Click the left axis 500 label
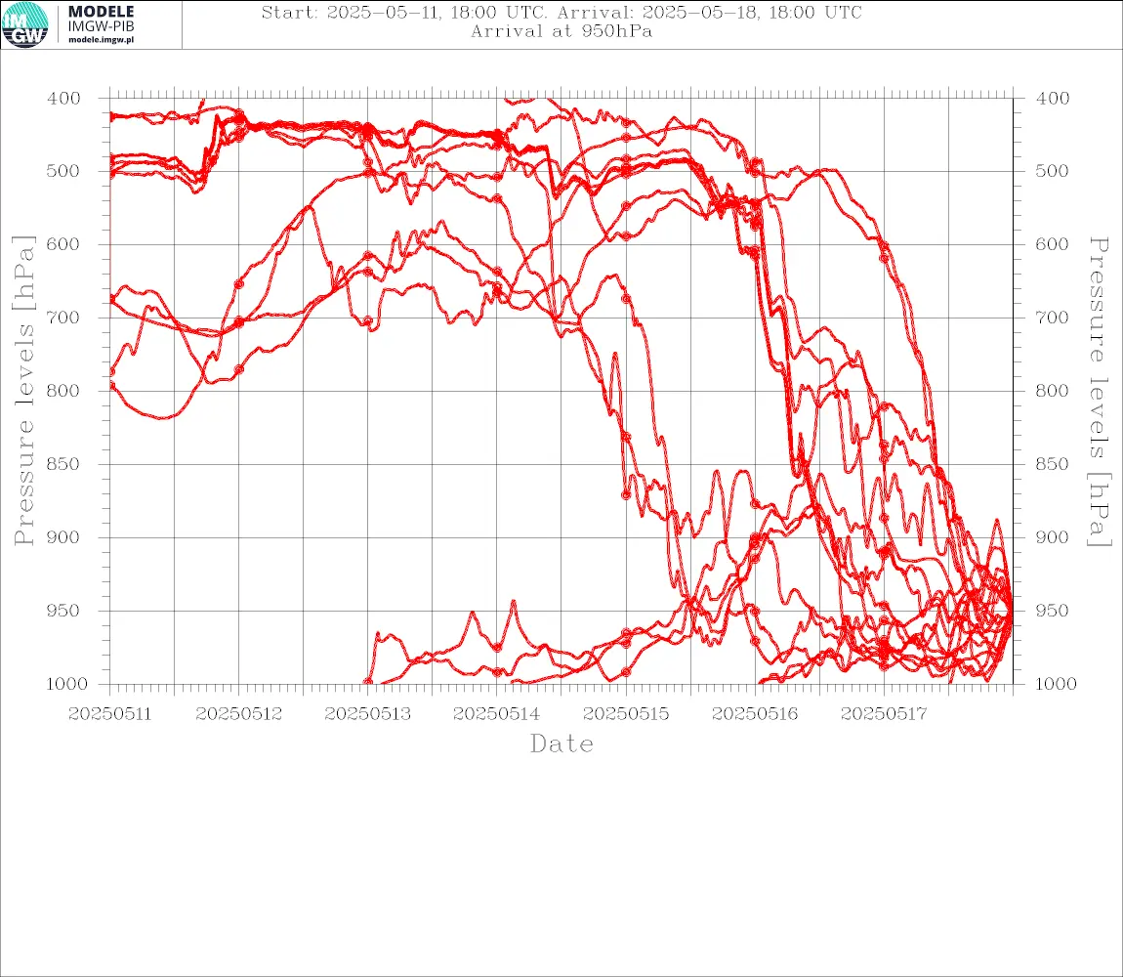This screenshot has width=1123, height=977. click(63, 171)
